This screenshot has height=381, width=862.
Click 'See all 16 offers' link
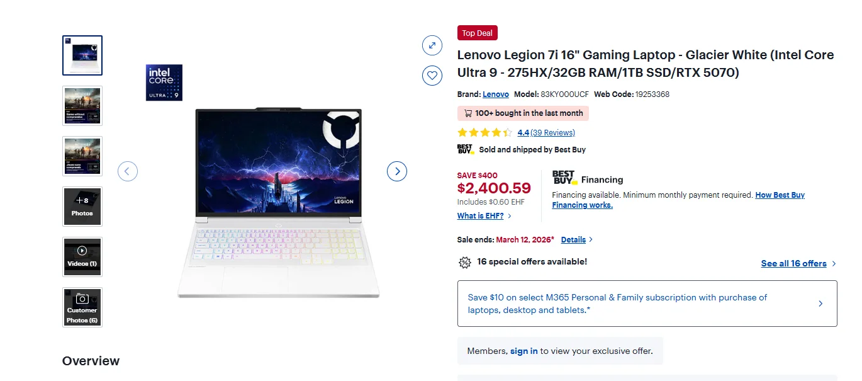pyautogui.click(x=793, y=264)
